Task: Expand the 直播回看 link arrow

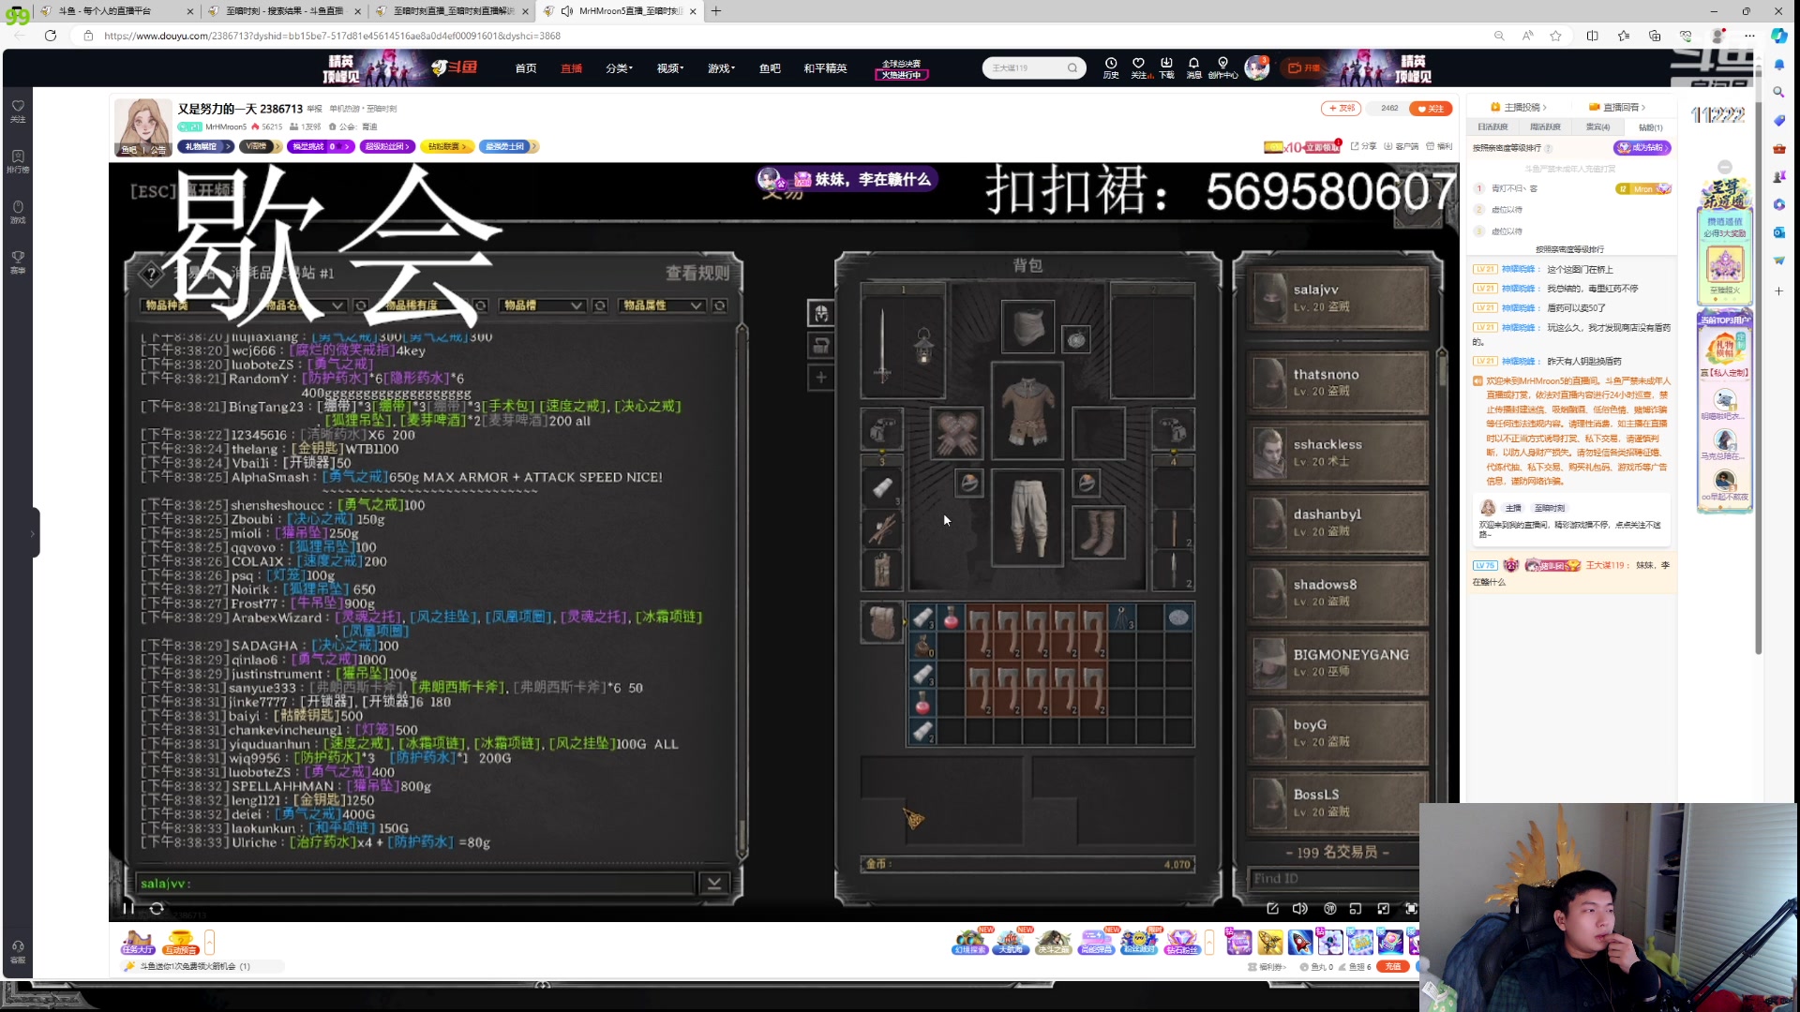Action: 1643,108
